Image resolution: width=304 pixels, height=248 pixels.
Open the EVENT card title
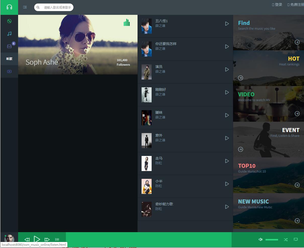(291, 130)
